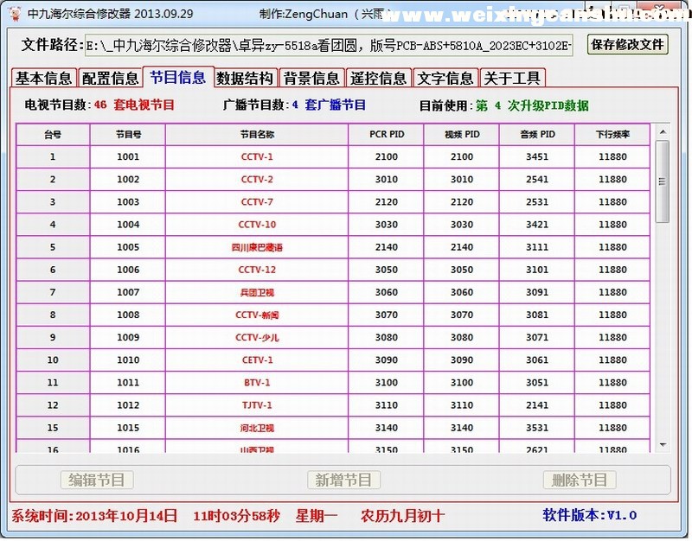Select the CCTV-12 program name cell
692x541 pixels.
pyautogui.click(x=257, y=270)
